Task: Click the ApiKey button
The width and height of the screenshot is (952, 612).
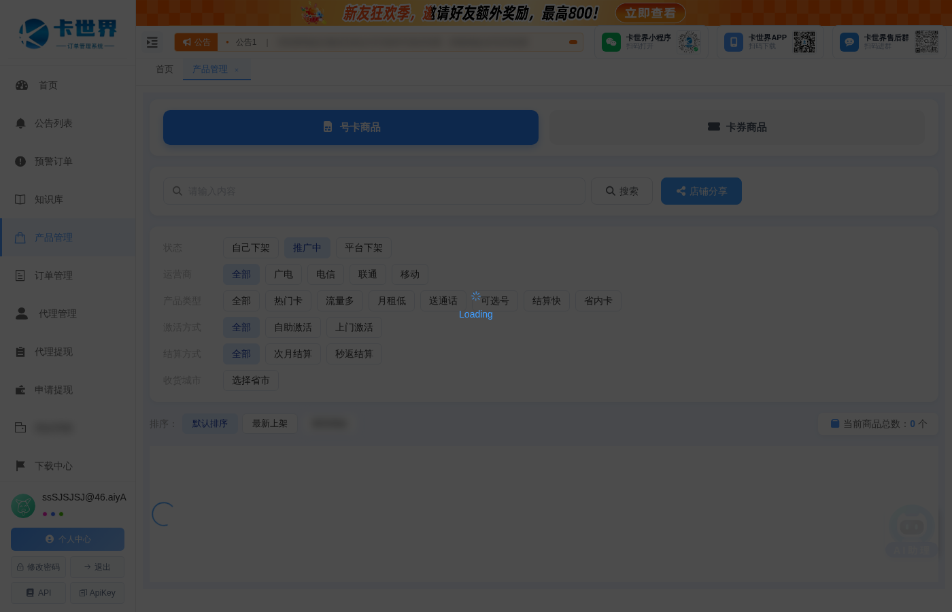Action: pyautogui.click(x=97, y=593)
